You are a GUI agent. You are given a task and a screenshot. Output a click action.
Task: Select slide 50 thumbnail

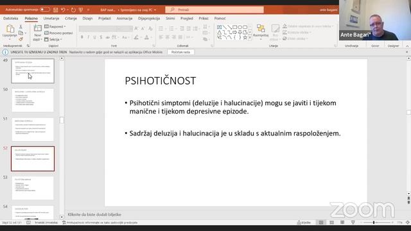(33, 100)
